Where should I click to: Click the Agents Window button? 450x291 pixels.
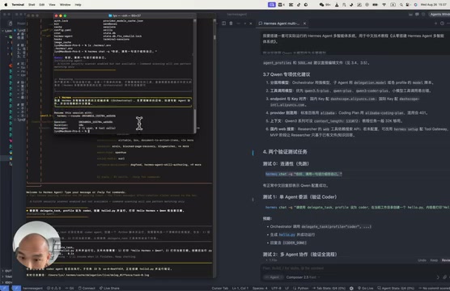click(439, 14)
